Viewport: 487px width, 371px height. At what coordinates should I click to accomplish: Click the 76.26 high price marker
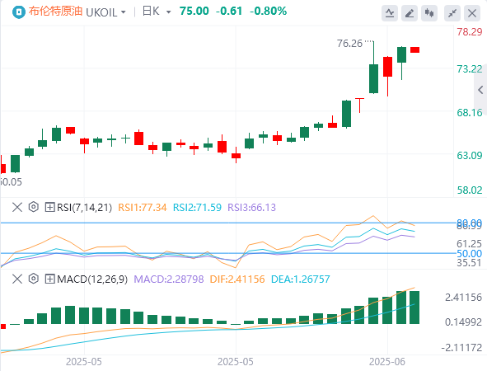coord(349,43)
